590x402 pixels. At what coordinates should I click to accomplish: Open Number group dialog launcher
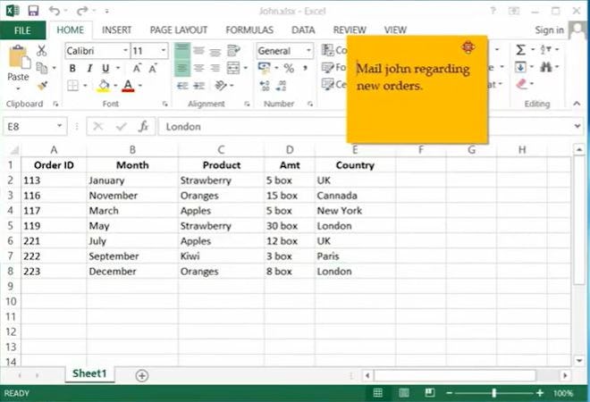click(310, 104)
